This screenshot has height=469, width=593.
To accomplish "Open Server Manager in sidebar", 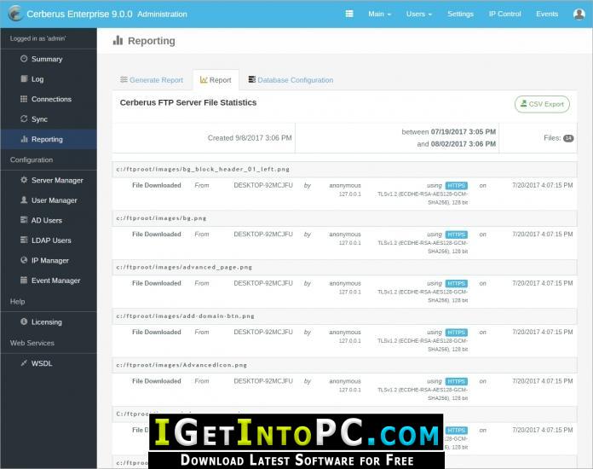I will (57, 180).
